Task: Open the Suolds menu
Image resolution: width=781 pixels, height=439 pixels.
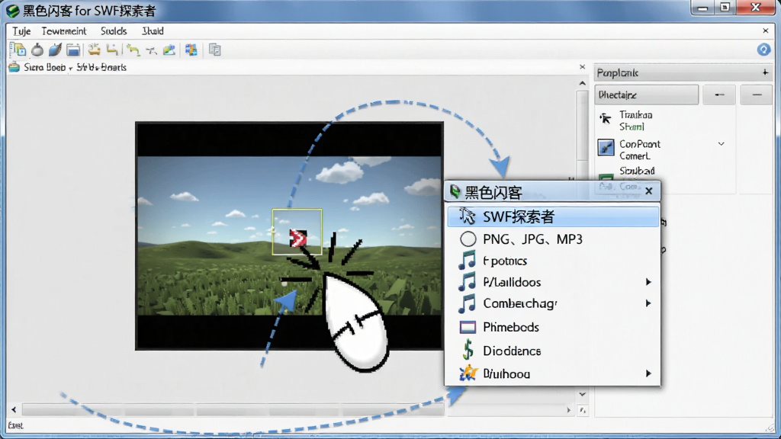Action: point(114,30)
